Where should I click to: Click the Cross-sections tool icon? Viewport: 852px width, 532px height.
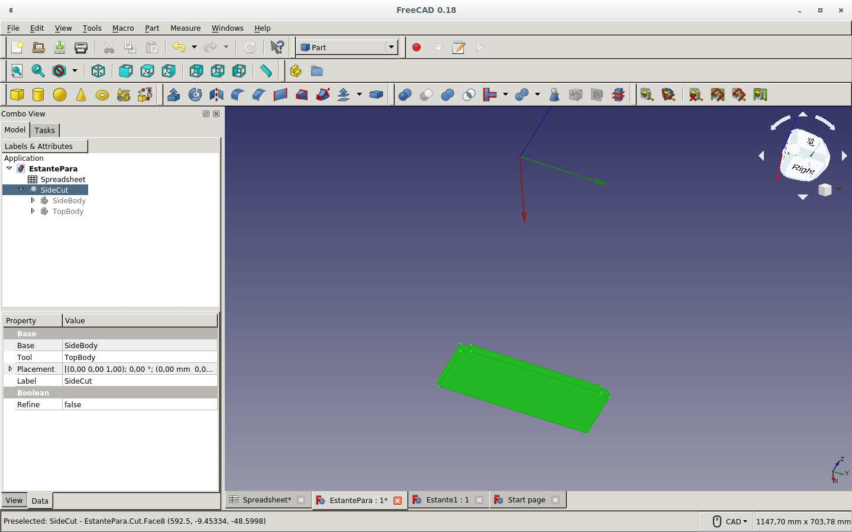[x=618, y=95]
